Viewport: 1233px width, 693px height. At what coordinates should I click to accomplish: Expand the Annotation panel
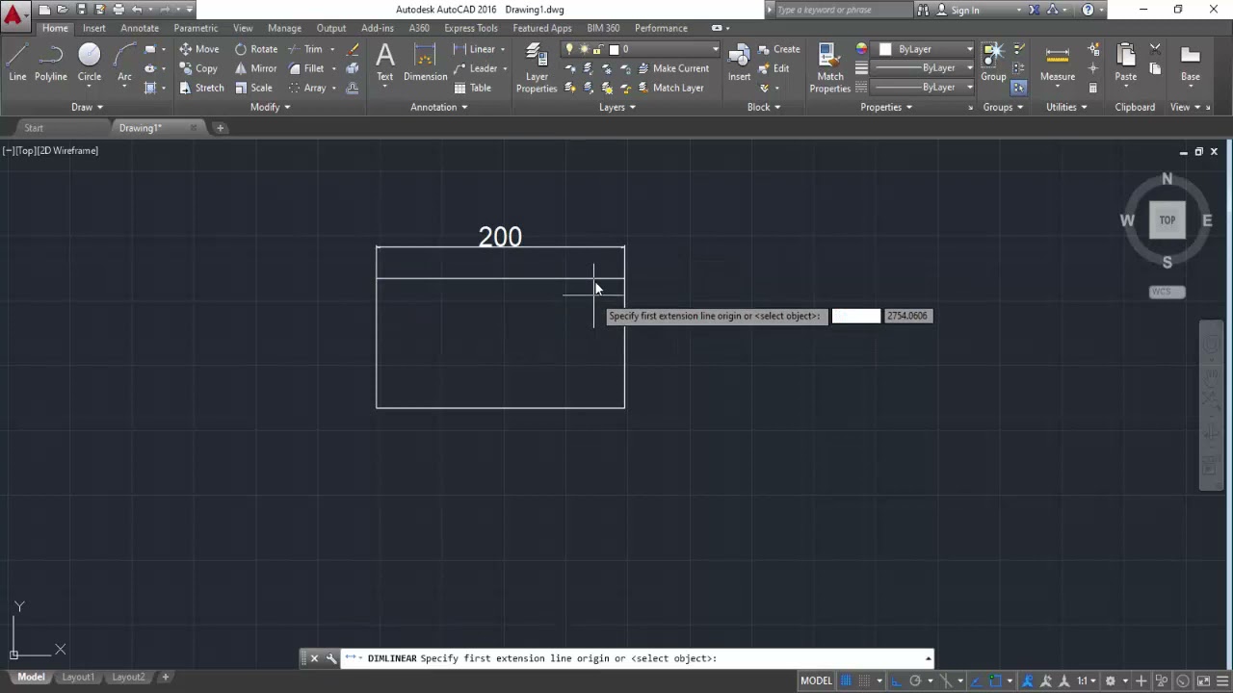[x=438, y=107]
